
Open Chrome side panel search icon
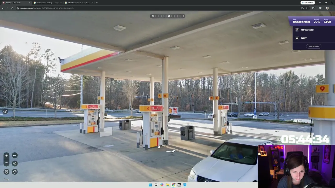(x=320, y=8)
